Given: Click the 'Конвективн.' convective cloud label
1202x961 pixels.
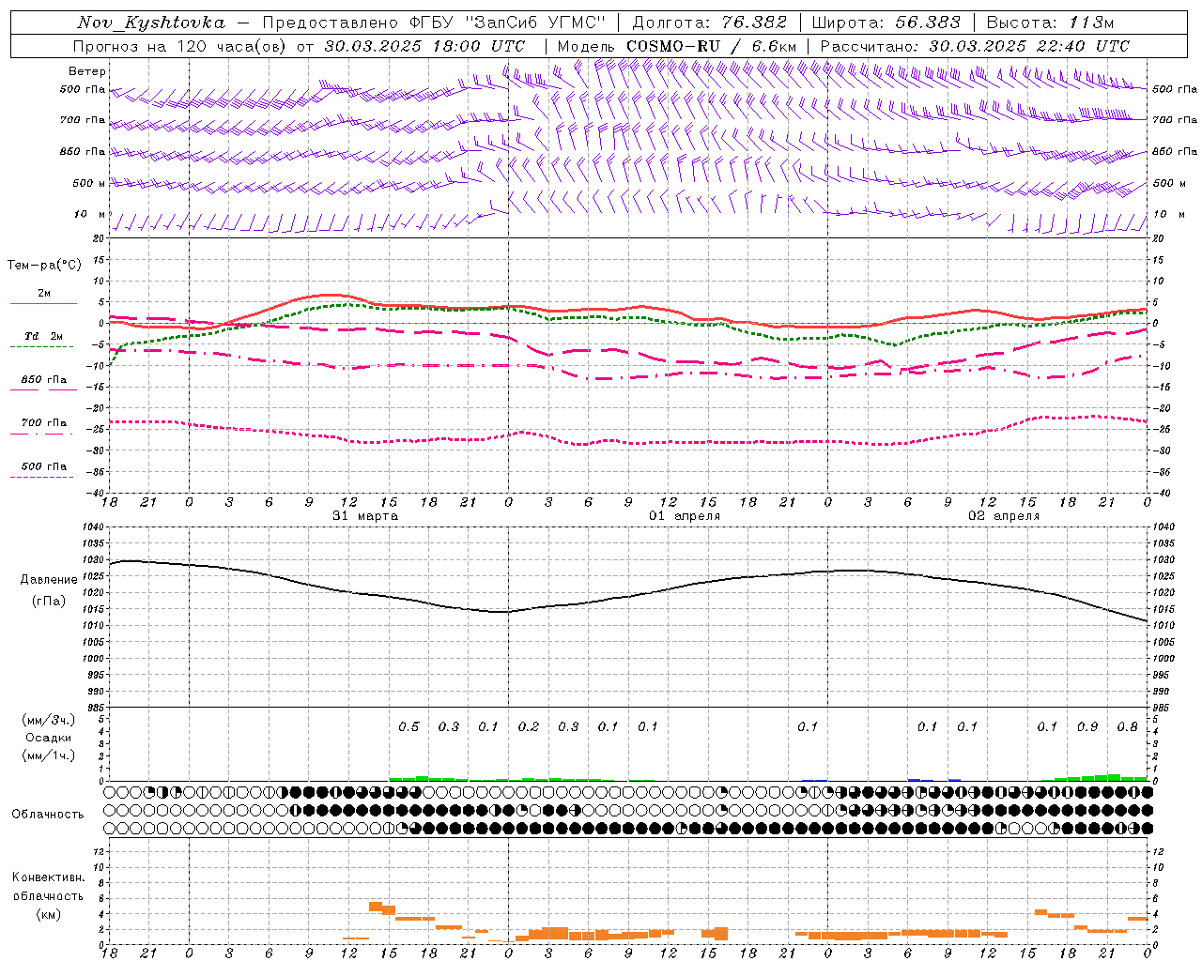Looking at the screenshot, I should click(x=48, y=877).
